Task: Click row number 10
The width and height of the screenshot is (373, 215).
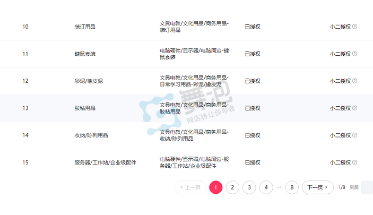Action: point(25,27)
